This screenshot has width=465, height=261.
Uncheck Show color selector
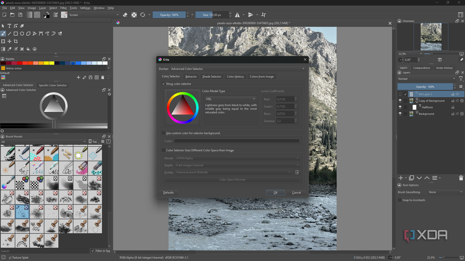click(164, 84)
